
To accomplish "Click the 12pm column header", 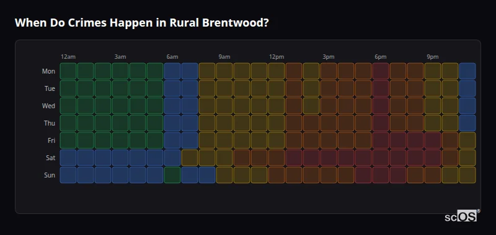I will (277, 57).
